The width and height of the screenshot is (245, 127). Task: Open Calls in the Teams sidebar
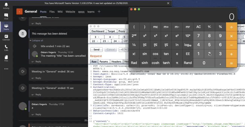(x=6, y=48)
